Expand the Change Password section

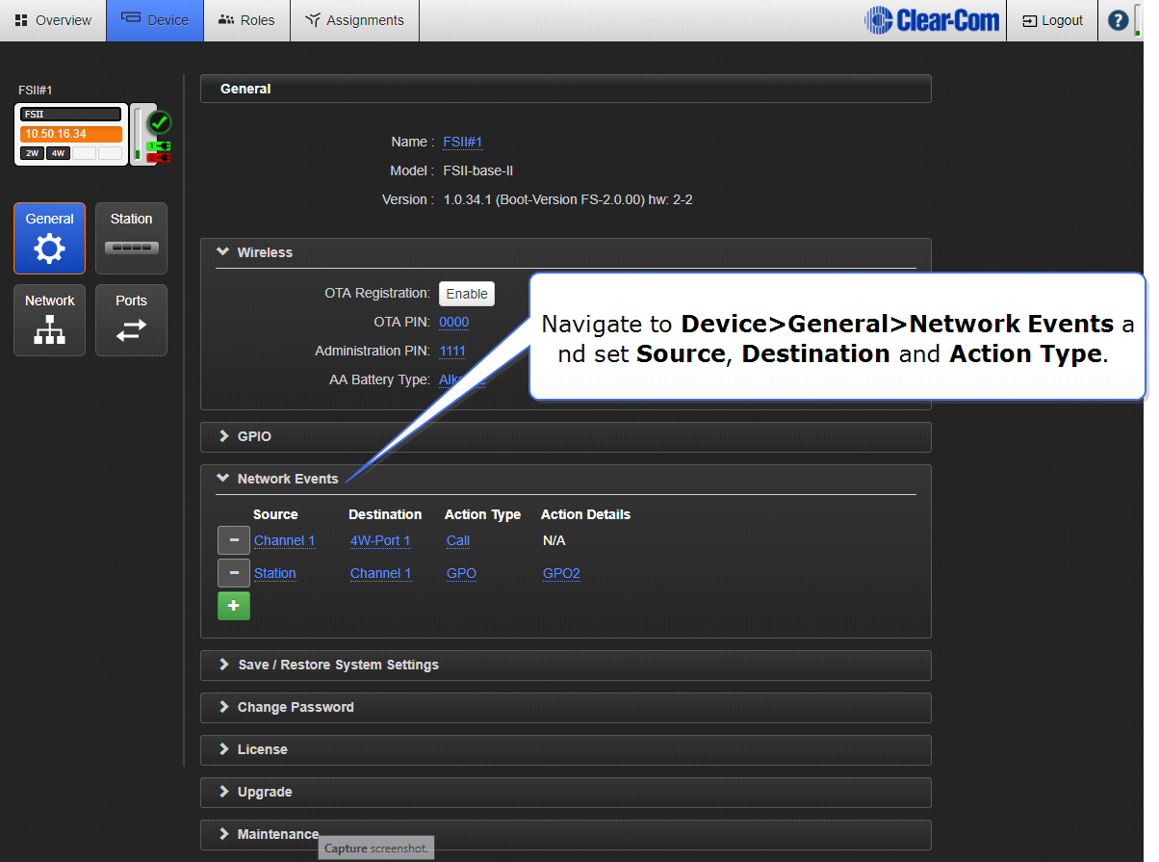[295, 707]
